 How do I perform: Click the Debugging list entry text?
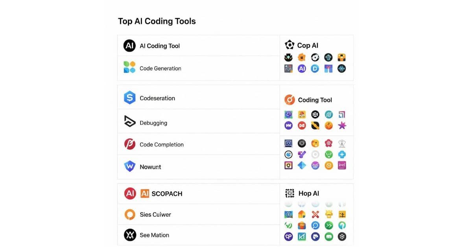click(153, 123)
